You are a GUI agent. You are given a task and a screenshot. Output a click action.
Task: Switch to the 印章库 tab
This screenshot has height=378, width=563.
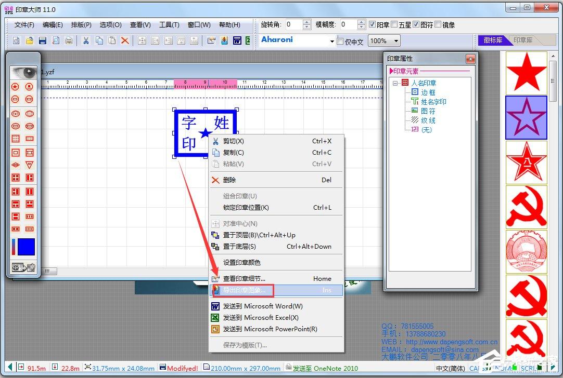[x=523, y=40]
